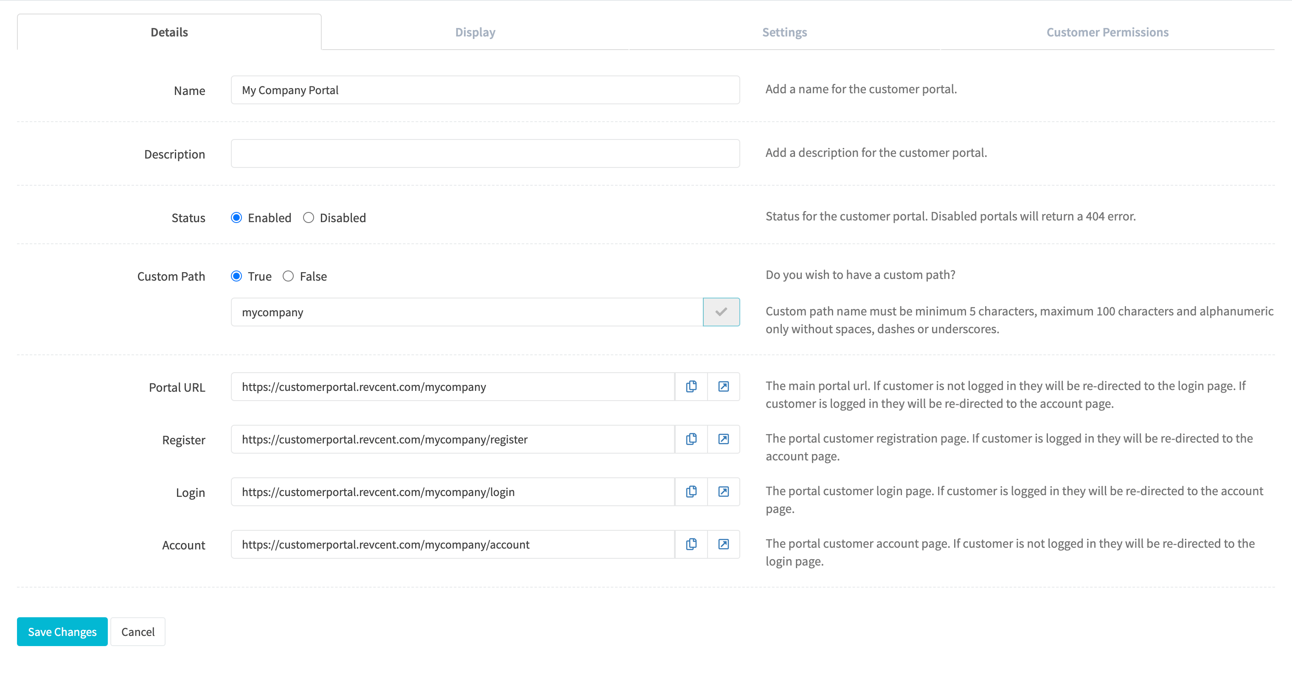1292x680 pixels.
Task: Click the 'Portal URL' row label
Action: (x=177, y=387)
